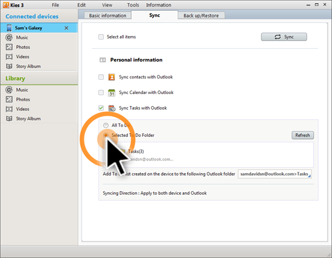Enable Sync Calendar with Outlook

(101, 92)
